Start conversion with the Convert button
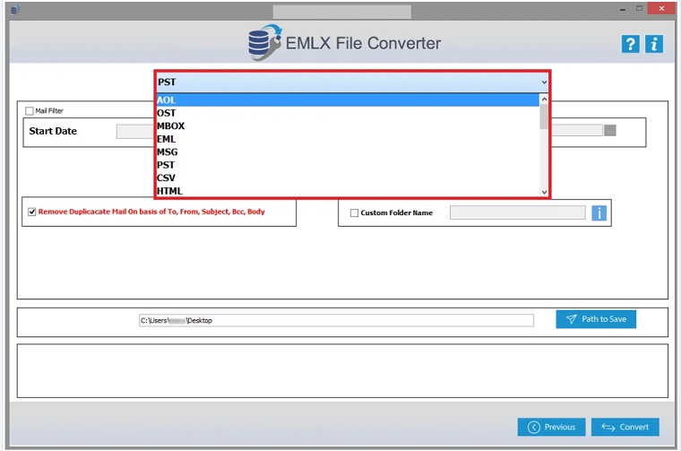 coord(625,427)
